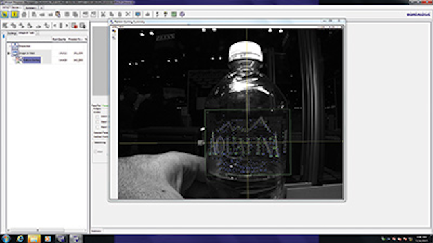Screen dimensions: 433x243
Task: Click the X delete icon in toolbar
Action: pos(128,14)
